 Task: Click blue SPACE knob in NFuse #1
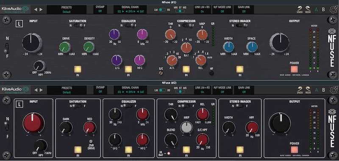point(252,47)
